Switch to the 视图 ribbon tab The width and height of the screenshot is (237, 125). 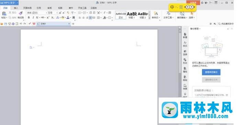[x=60, y=8]
